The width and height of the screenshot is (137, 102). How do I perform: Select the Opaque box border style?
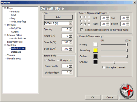click(x=58, y=60)
